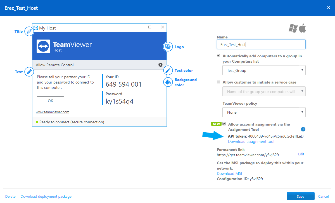Click Download MSI package link
Image resolution: width=335 pixels, height=203 pixels.
pos(229,173)
